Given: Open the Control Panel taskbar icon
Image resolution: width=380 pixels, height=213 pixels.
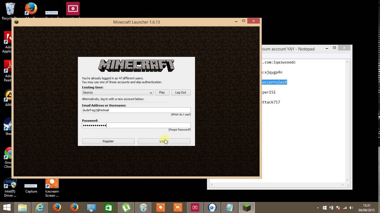Looking at the screenshot, I should [x=91, y=207].
